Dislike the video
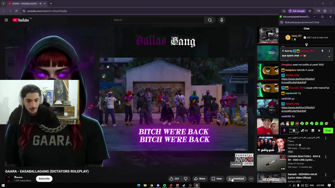This screenshot has height=188, width=335. [x=186, y=179]
